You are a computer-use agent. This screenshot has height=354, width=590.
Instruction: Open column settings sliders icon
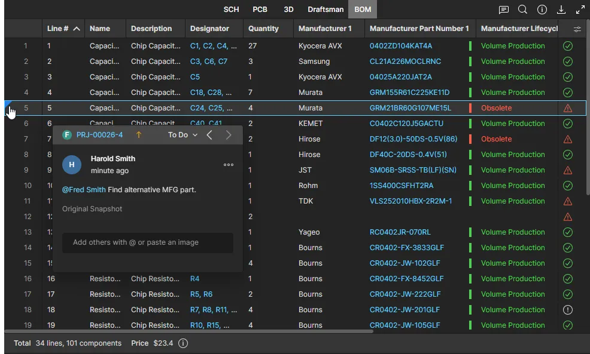[x=577, y=29]
